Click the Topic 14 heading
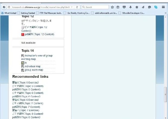168x119 pixels. (x=28, y=51)
